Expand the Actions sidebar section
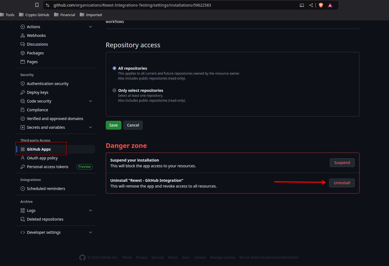Screen dimensions: 389x266 tap(90, 27)
